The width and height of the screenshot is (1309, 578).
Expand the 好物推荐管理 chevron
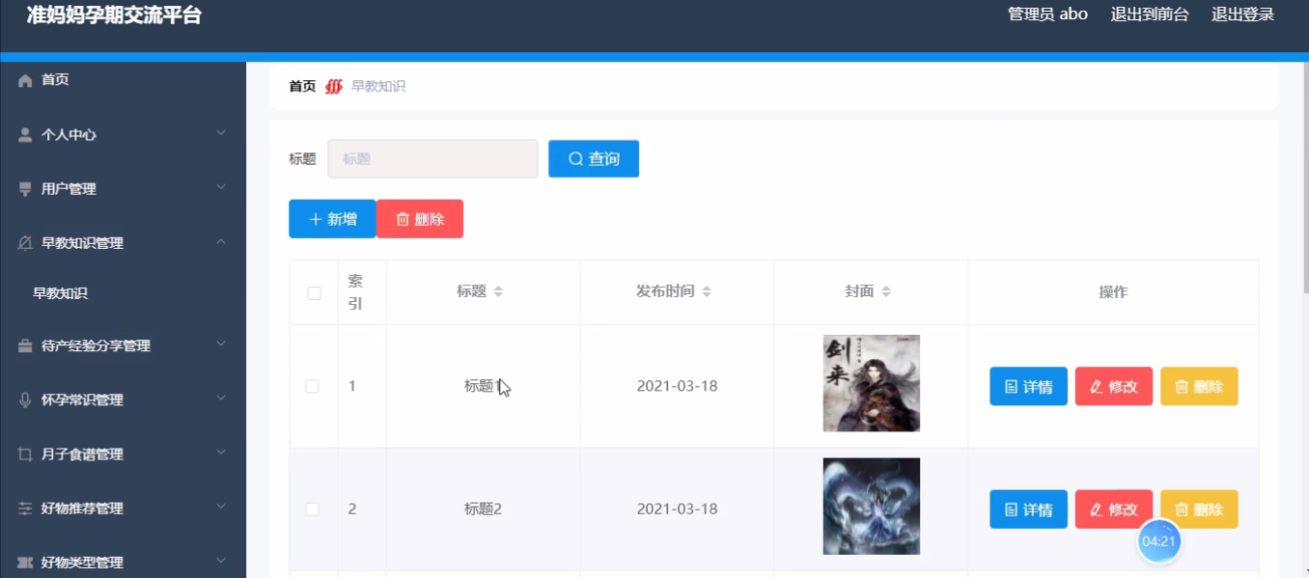(221, 506)
